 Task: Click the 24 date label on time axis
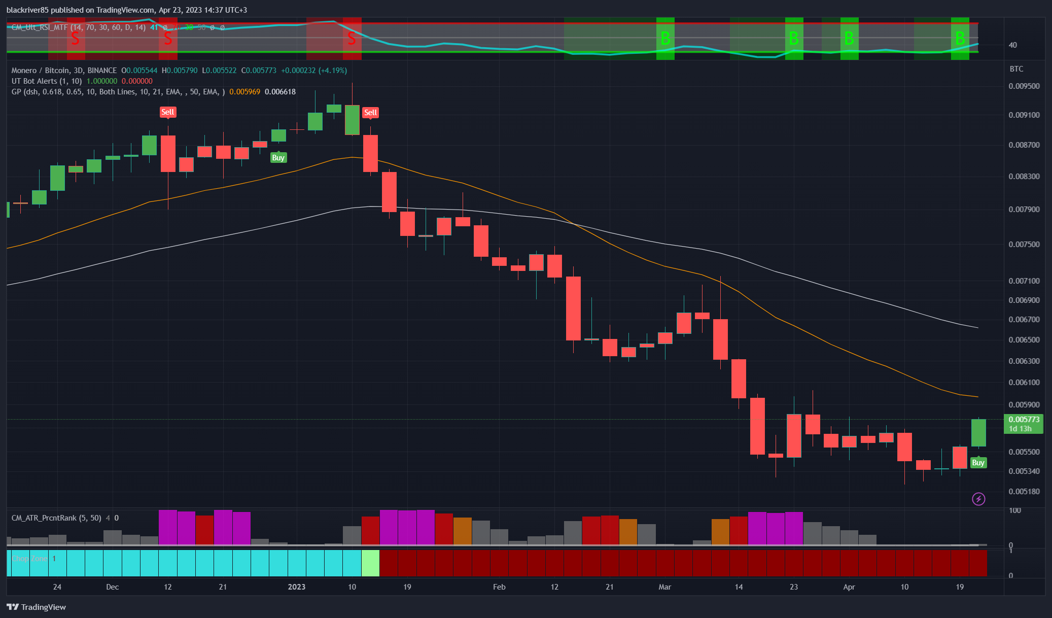[x=57, y=587]
